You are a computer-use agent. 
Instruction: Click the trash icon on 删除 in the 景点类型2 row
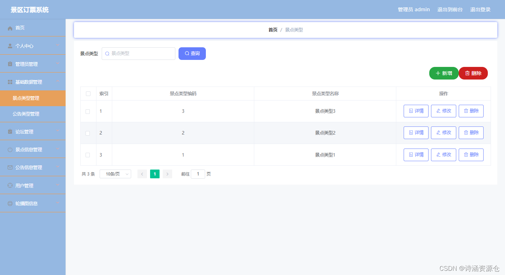click(x=466, y=132)
